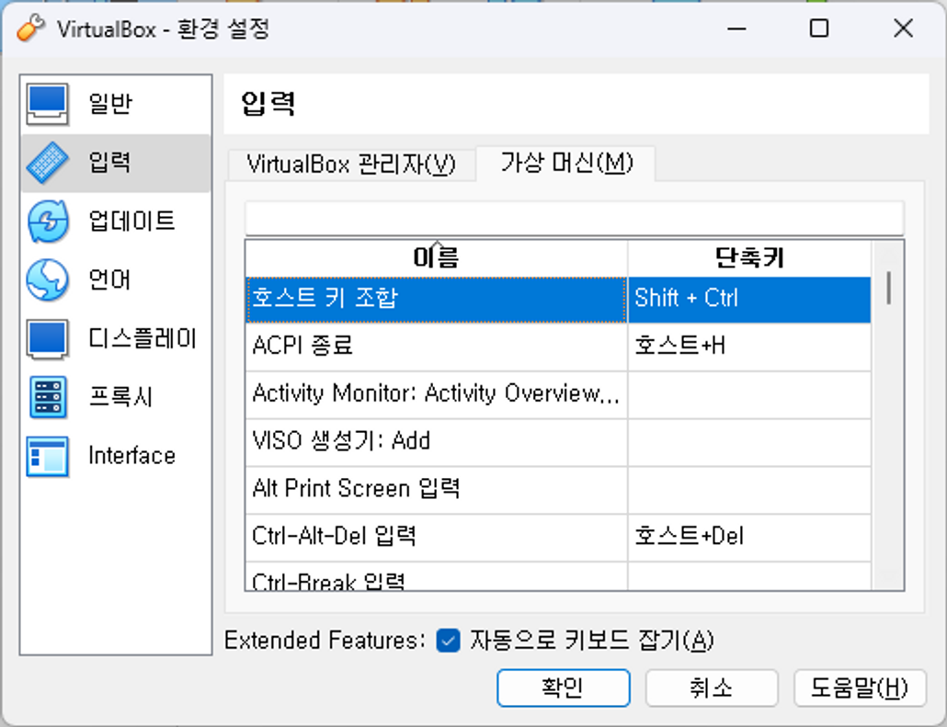Image resolution: width=947 pixels, height=727 pixels.
Task: Click the 업데이트 refresh icon in sidebar
Action: [47, 222]
